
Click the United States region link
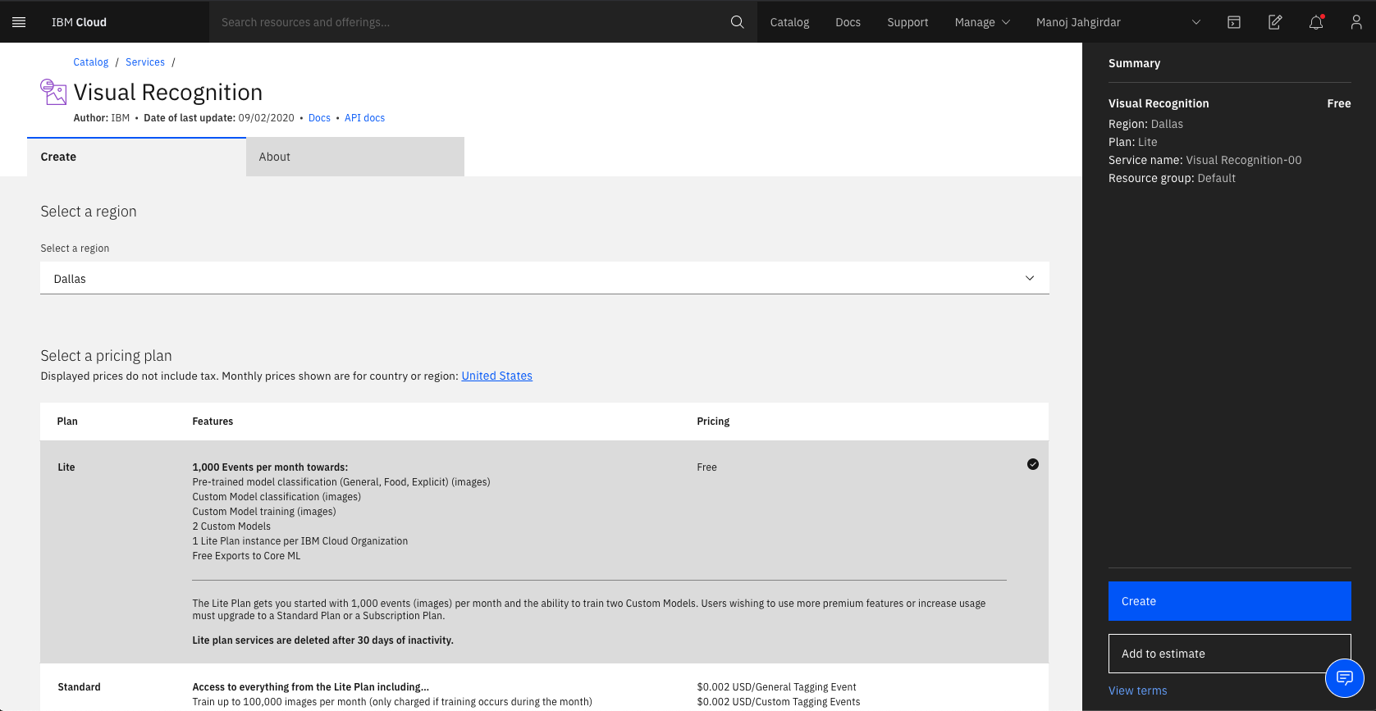tap(496, 376)
